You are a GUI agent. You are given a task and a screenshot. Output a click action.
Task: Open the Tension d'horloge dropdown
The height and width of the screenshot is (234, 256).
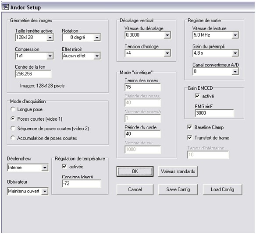tap(148, 53)
